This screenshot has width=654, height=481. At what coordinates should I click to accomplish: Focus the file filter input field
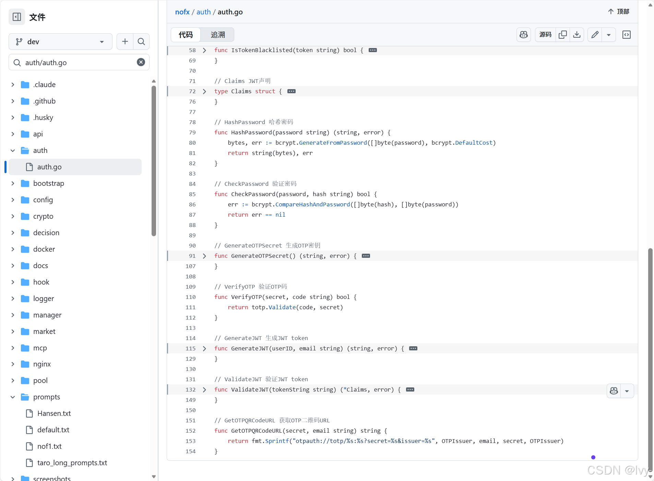(x=79, y=62)
